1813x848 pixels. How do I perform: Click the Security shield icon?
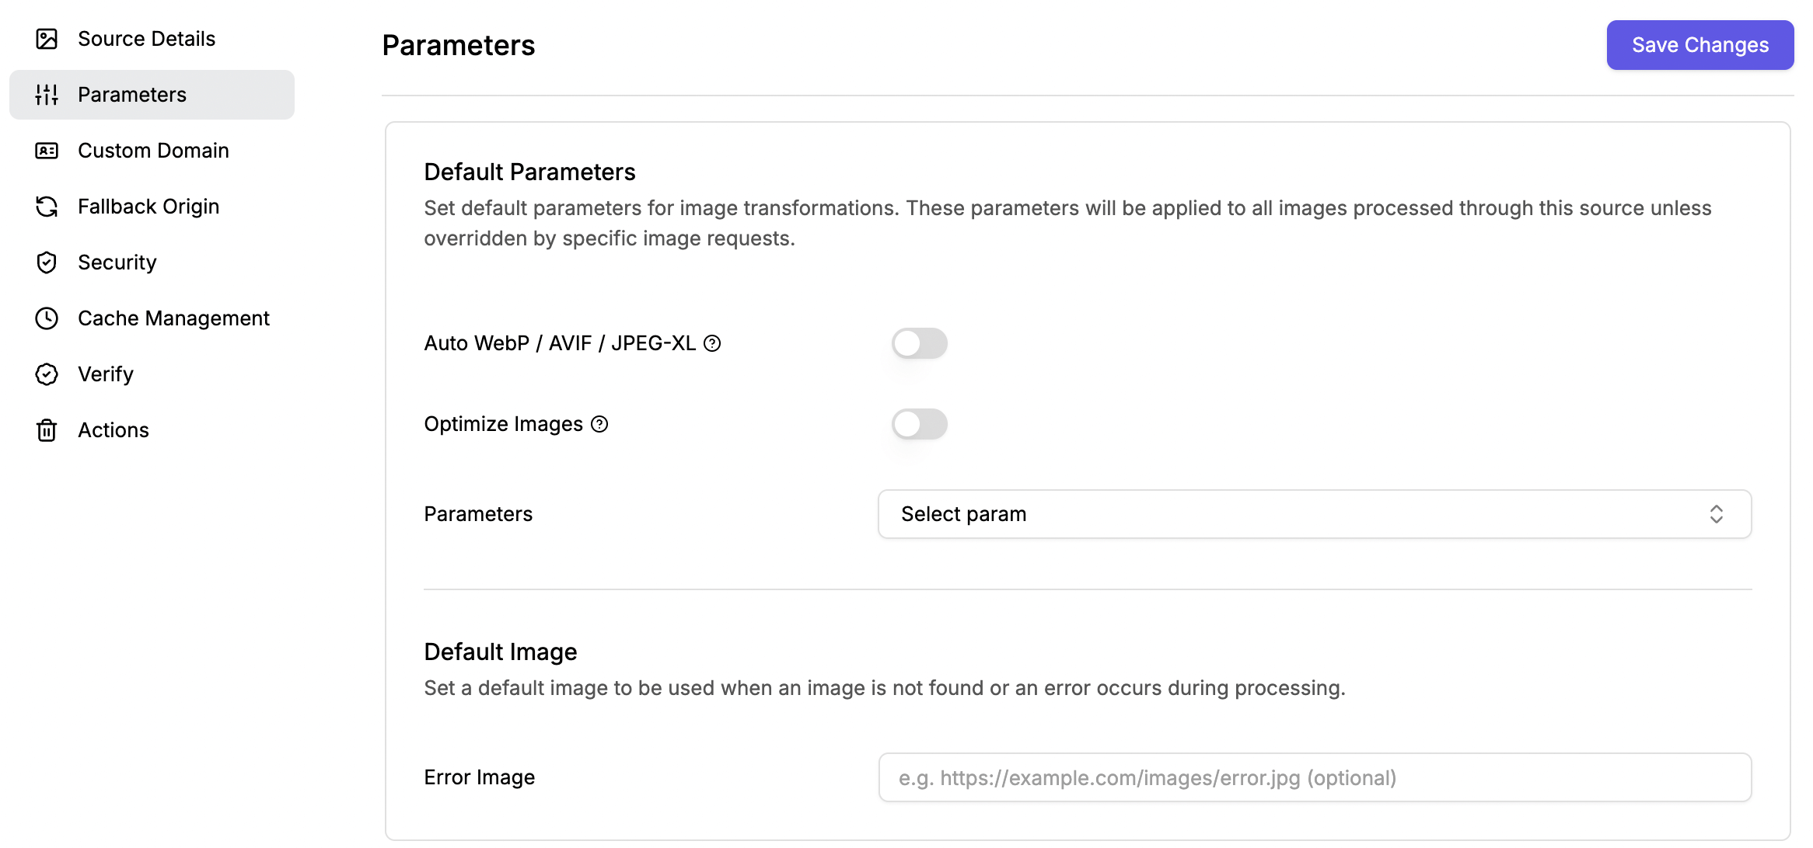pos(47,262)
